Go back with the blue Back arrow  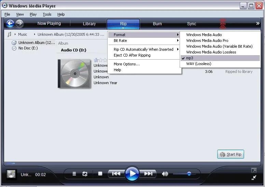tap(10, 24)
